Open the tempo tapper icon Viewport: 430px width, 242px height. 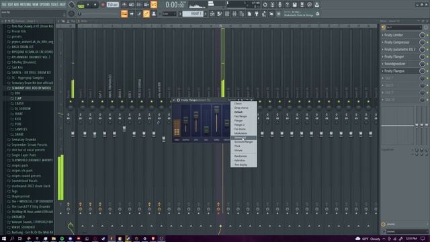[x=264, y=14]
